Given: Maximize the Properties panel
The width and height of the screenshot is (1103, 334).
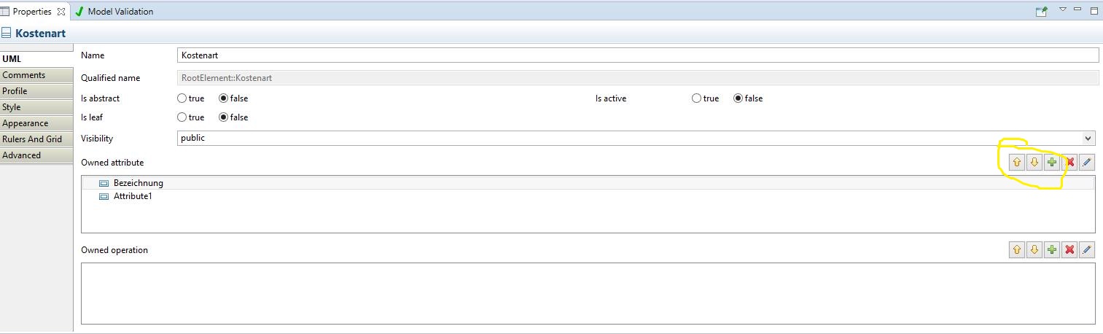Looking at the screenshot, I should (1094, 10).
